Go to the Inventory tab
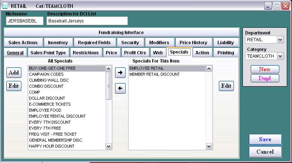The width and height of the screenshot is (292, 163). coord(58,42)
